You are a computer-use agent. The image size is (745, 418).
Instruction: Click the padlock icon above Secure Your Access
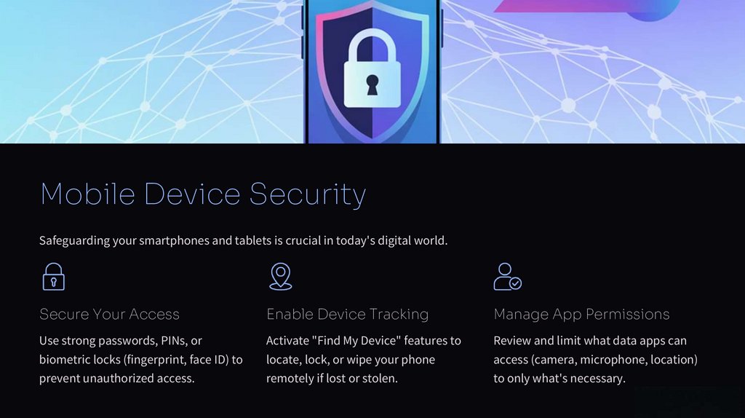click(53, 276)
